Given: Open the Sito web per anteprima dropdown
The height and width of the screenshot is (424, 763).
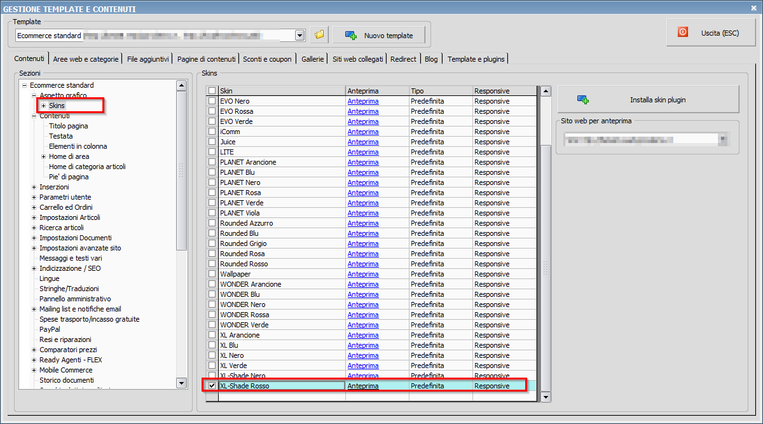Looking at the screenshot, I should click(723, 139).
